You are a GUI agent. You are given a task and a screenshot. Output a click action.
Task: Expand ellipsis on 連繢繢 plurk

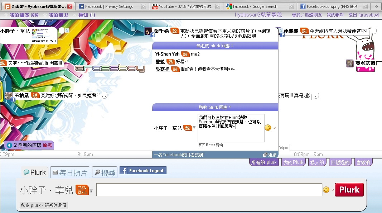(x=373, y=31)
